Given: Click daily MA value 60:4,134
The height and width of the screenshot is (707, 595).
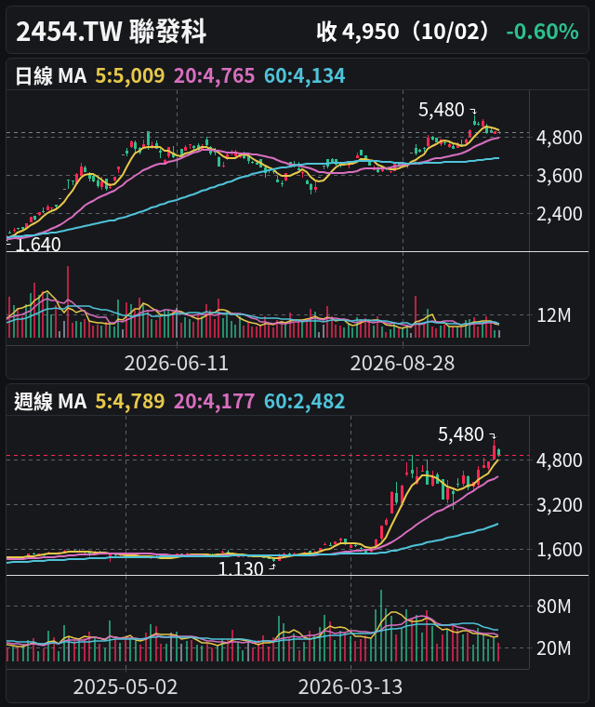Looking at the screenshot, I should point(305,75).
